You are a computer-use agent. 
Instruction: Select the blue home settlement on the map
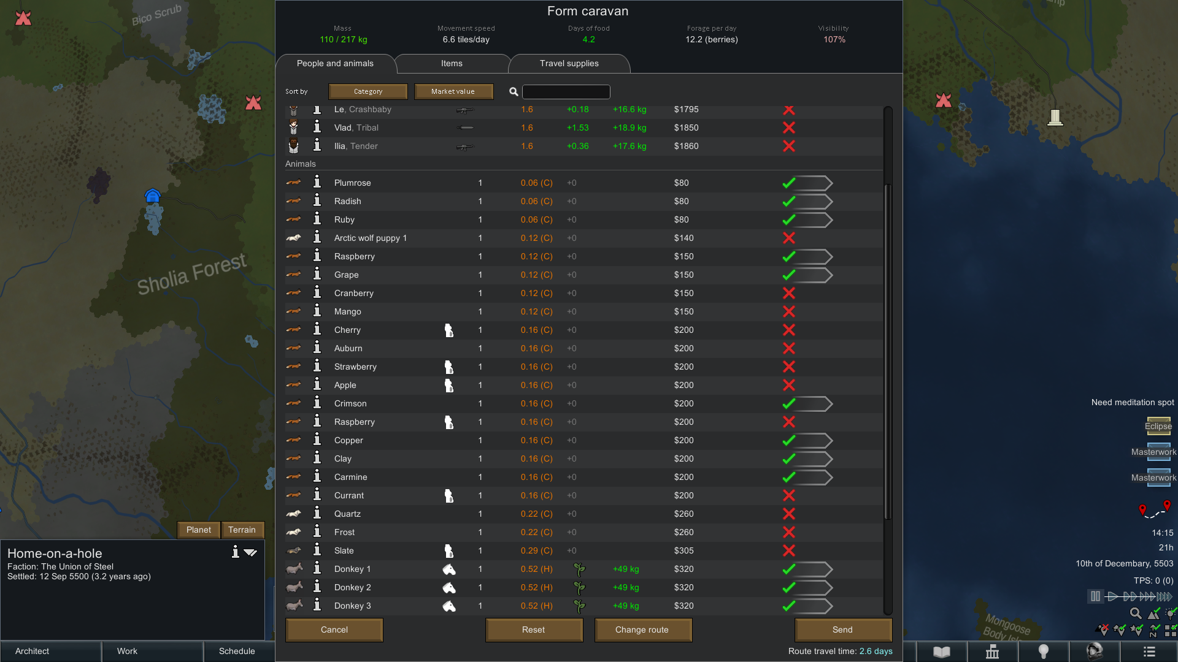(152, 196)
